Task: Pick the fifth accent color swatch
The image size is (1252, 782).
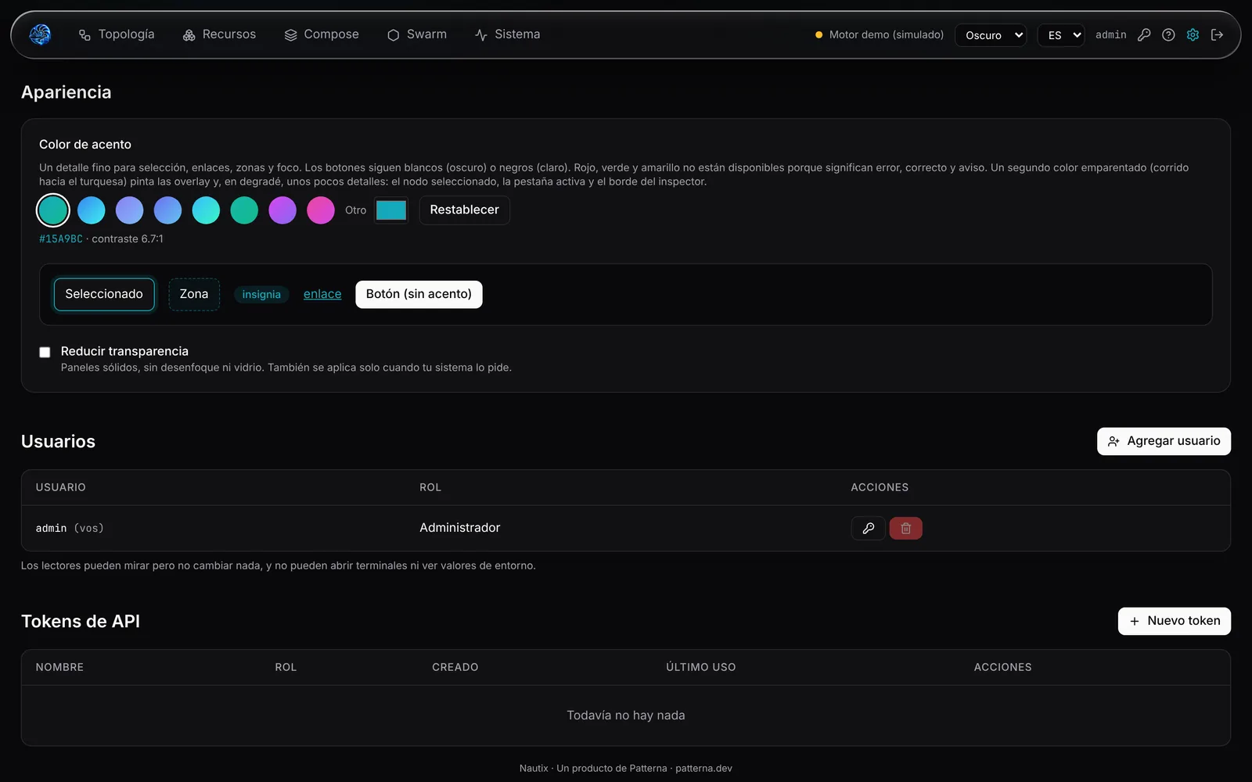Action: pos(207,210)
